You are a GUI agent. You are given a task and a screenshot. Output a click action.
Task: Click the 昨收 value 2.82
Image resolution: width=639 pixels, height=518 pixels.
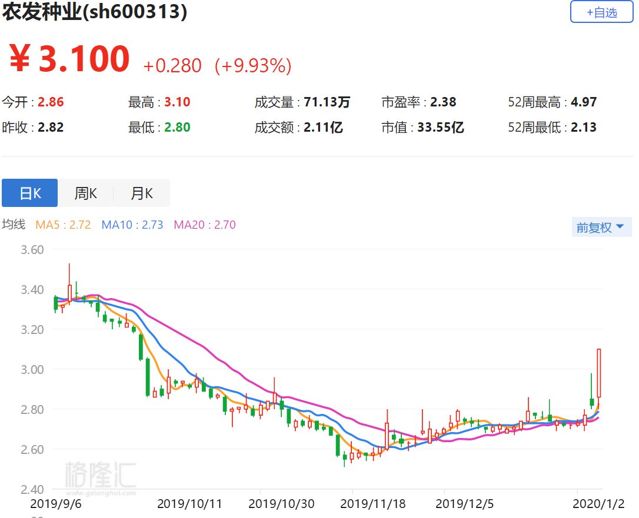coord(51,128)
